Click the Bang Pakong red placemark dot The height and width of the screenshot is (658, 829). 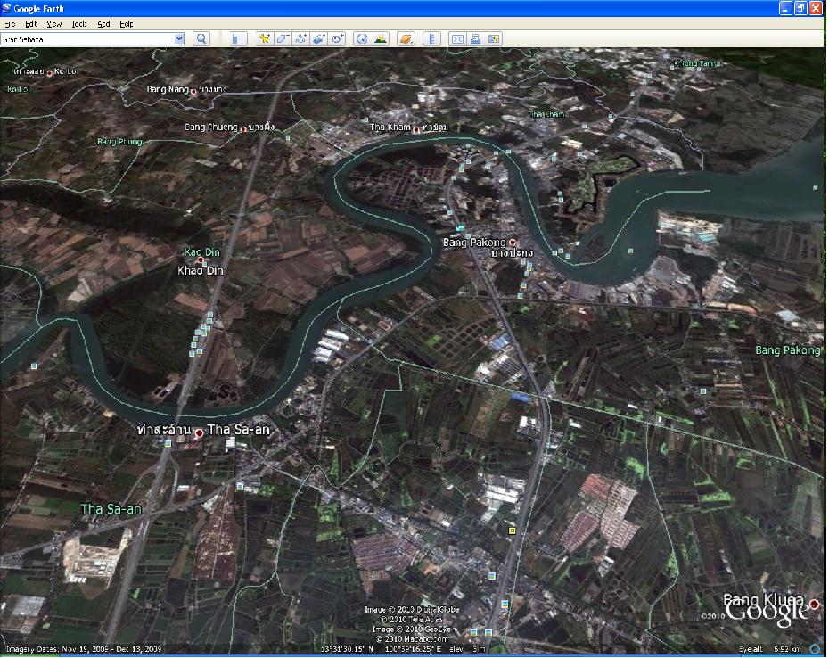[513, 243]
